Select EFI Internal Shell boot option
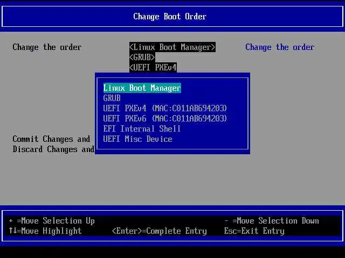The width and height of the screenshot is (345, 258). tap(142, 128)
